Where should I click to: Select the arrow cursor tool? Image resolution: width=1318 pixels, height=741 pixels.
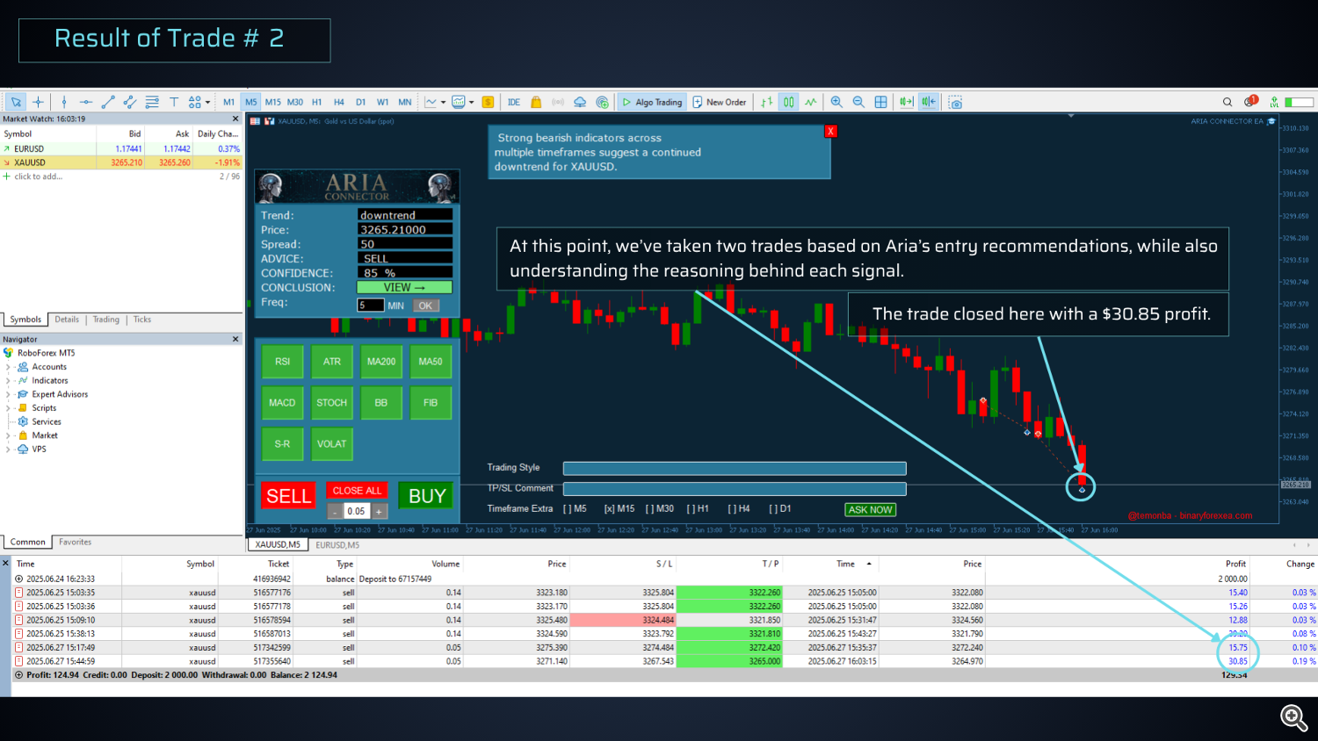[x=16, y=102]
